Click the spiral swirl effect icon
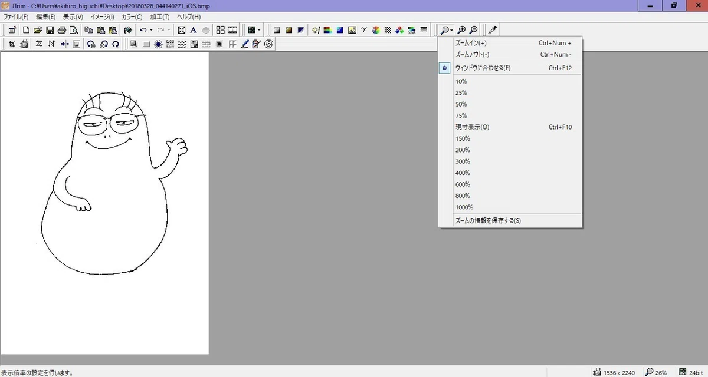This screenshot has width=708, height=377. point(268,44)
